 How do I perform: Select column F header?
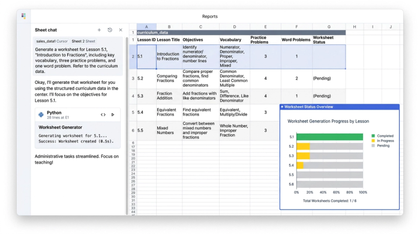point(296,27)
